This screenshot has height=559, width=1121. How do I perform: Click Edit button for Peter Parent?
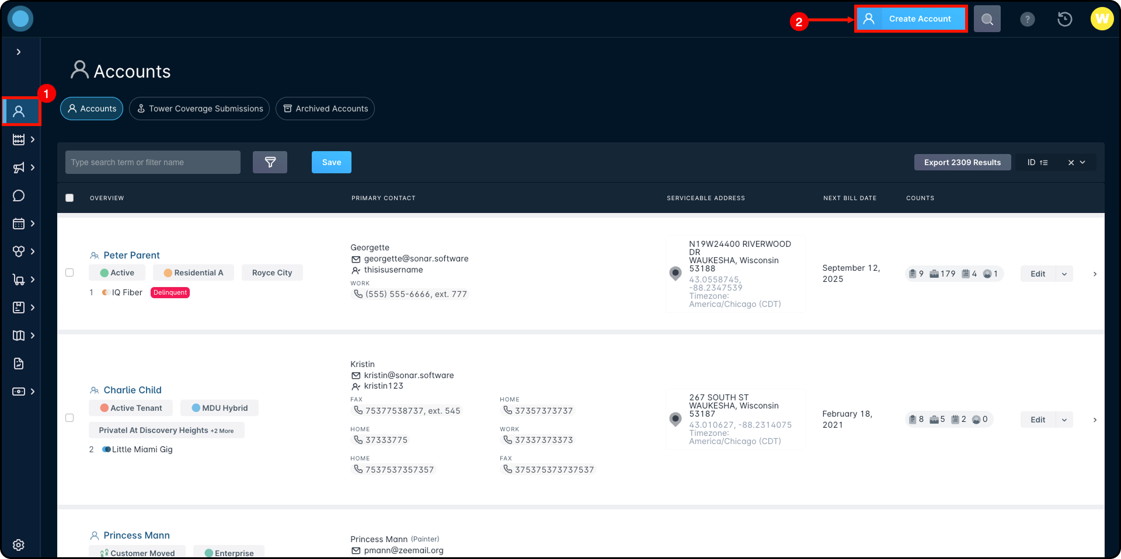[x=1038, y=274]
